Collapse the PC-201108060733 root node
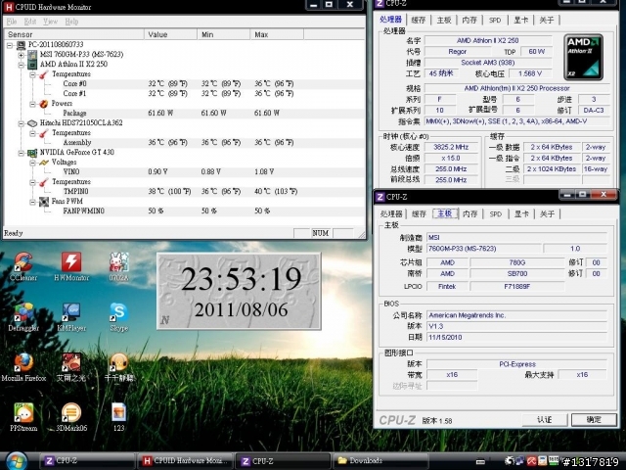 10,45
